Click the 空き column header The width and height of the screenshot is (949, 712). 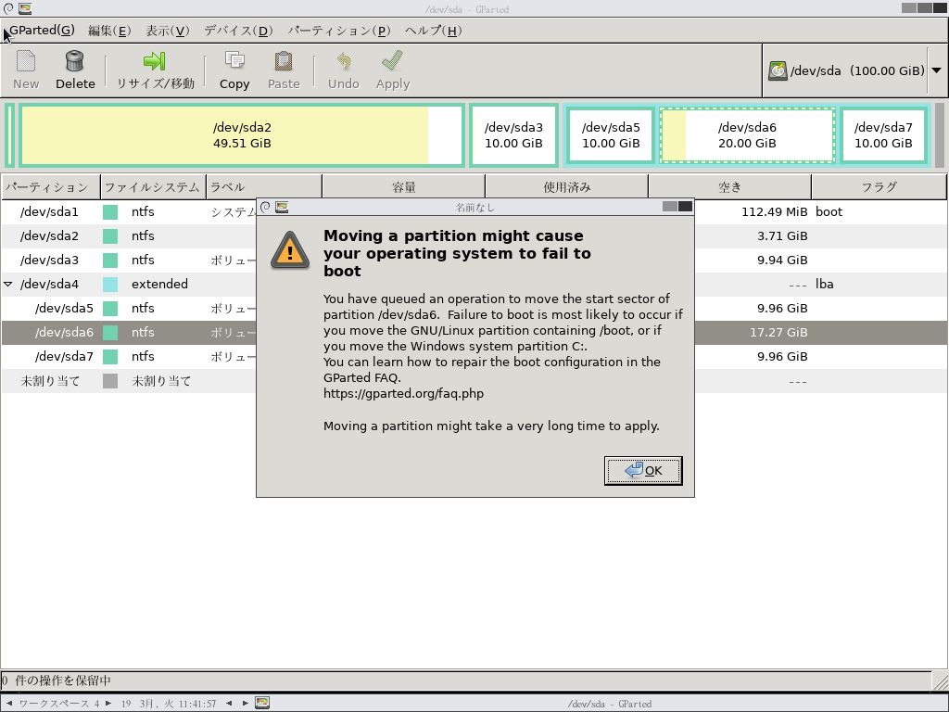point(729,187)
